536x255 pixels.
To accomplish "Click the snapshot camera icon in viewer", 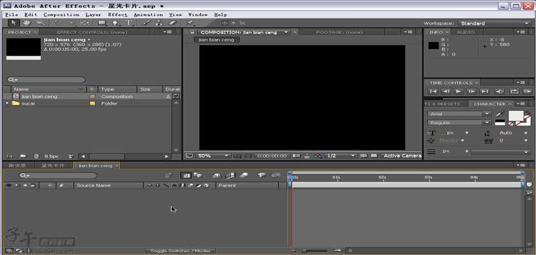I will coord(296,156).
